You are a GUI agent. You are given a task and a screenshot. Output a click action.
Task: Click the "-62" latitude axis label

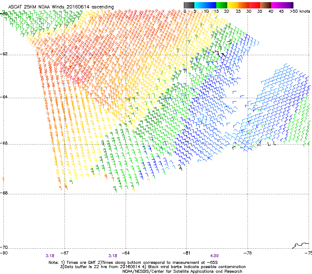pos(4,54)
